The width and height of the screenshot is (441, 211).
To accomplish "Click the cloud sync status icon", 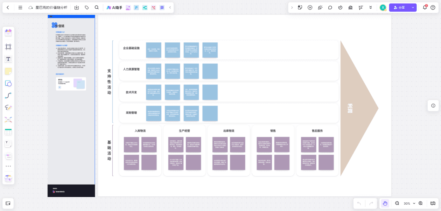I will click(x=31, y=8).
